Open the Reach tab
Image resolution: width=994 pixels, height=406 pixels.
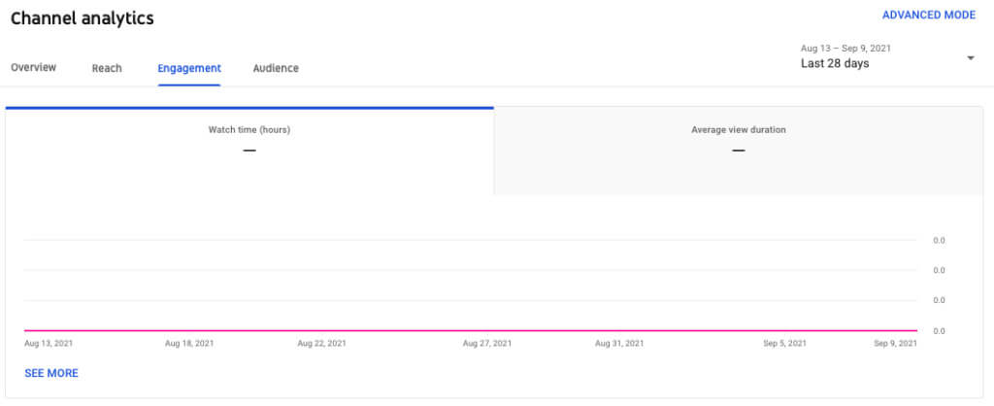click(107, 68)
